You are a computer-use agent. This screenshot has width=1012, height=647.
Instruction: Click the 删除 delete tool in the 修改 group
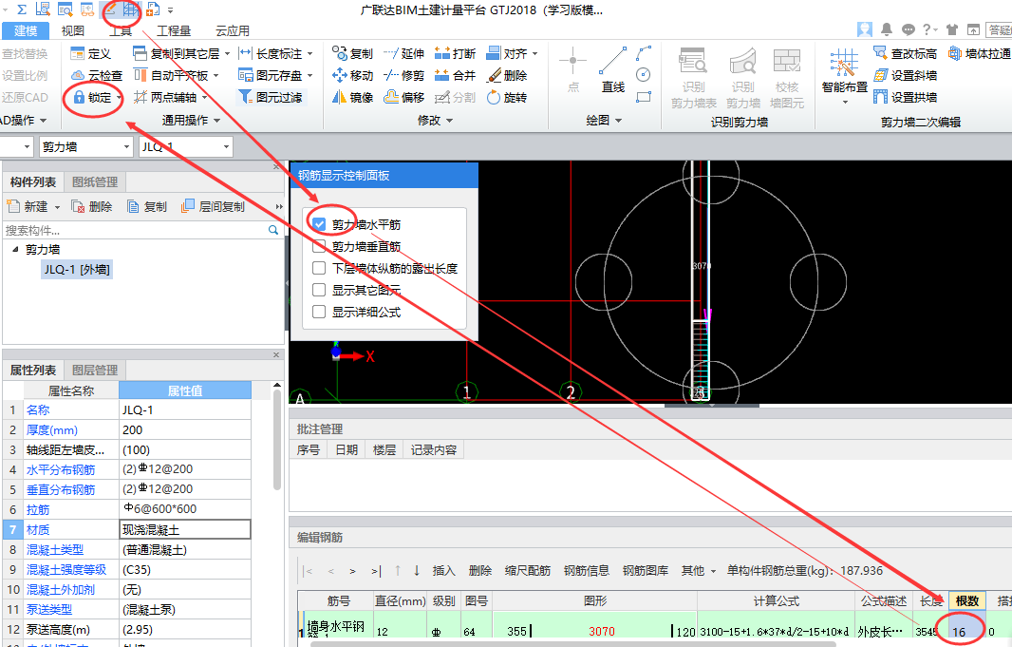click(507, 76)
